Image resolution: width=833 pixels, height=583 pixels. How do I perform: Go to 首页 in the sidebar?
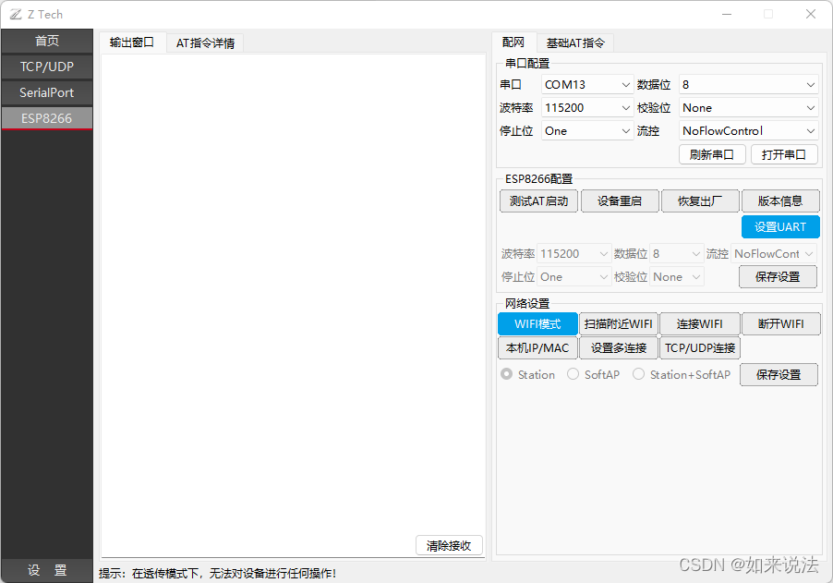(x=46, y=41)
